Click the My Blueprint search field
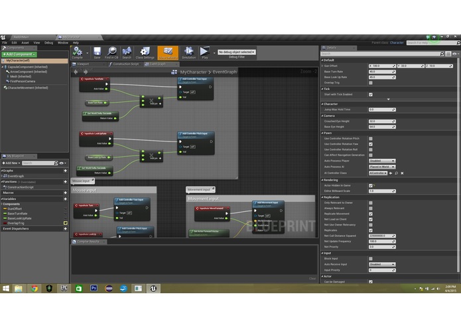This screenshot has width=461, height=327. [40, 163]
